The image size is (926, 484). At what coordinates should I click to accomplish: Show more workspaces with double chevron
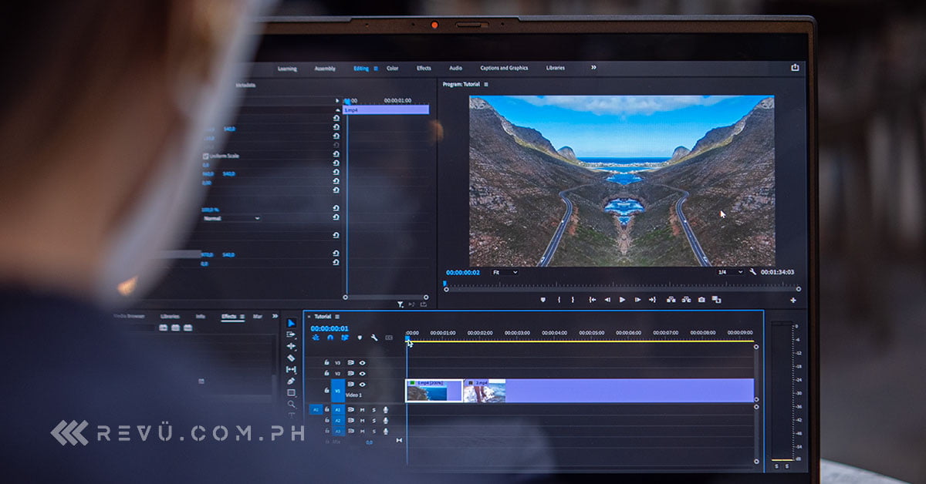point(593,68)
